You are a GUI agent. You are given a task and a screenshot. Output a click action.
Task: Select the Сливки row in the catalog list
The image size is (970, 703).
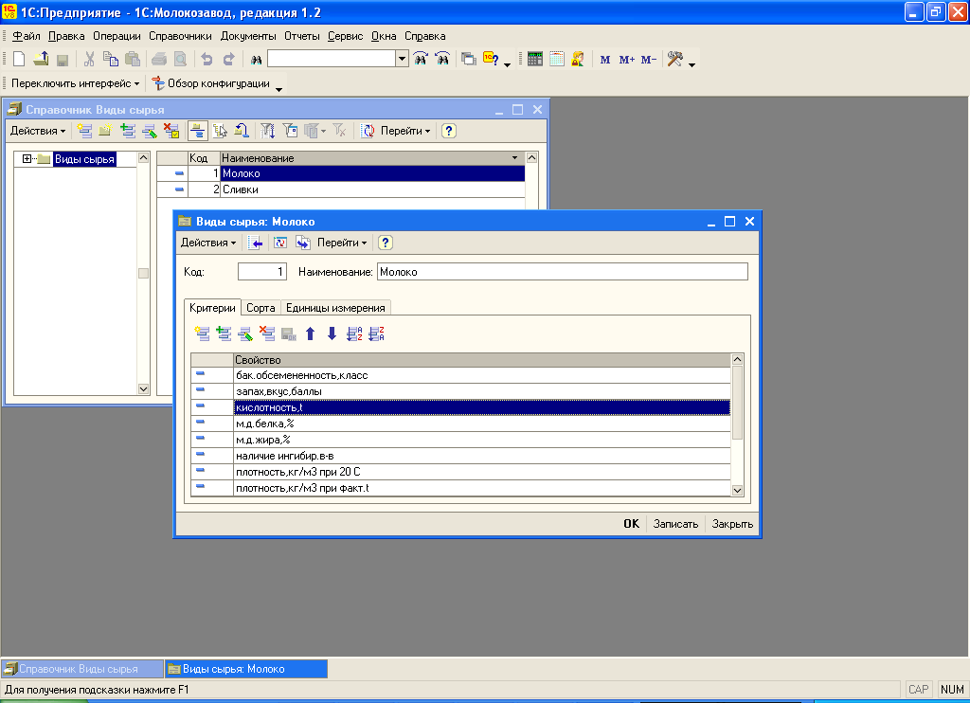pyautogui.click(x=341, y=189)
